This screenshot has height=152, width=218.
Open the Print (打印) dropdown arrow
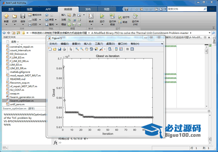(40, 25)
